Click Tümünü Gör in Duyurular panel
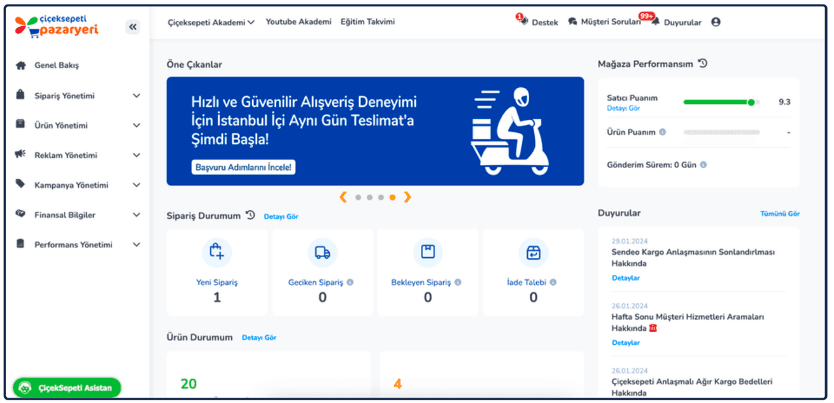 pos(779,214)
